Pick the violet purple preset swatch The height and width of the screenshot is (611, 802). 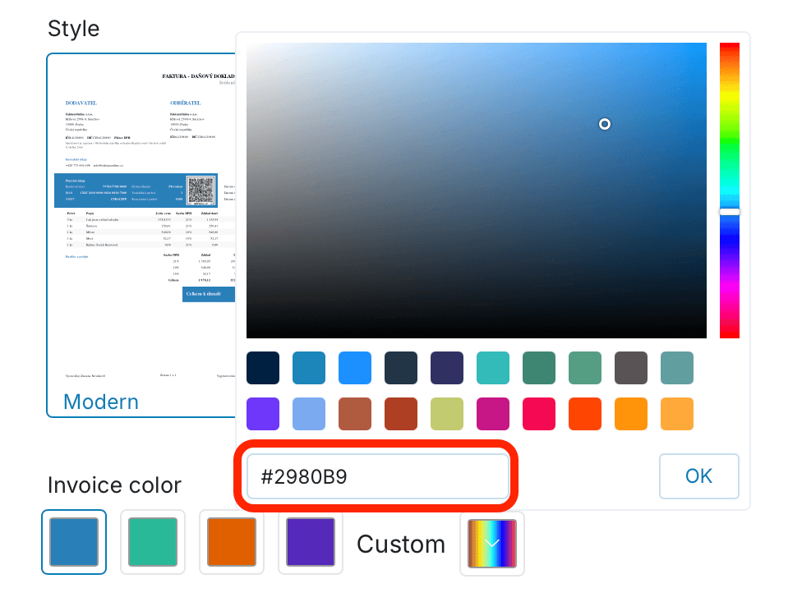pos(263,414)
